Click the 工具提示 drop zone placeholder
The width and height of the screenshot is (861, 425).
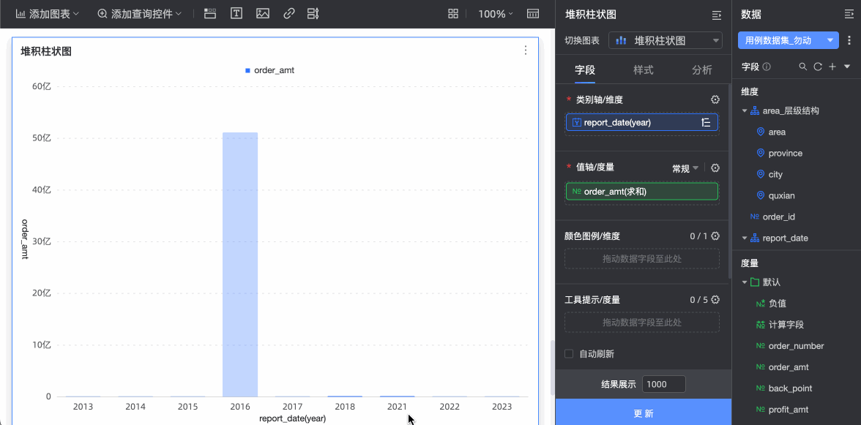(642, 323)
